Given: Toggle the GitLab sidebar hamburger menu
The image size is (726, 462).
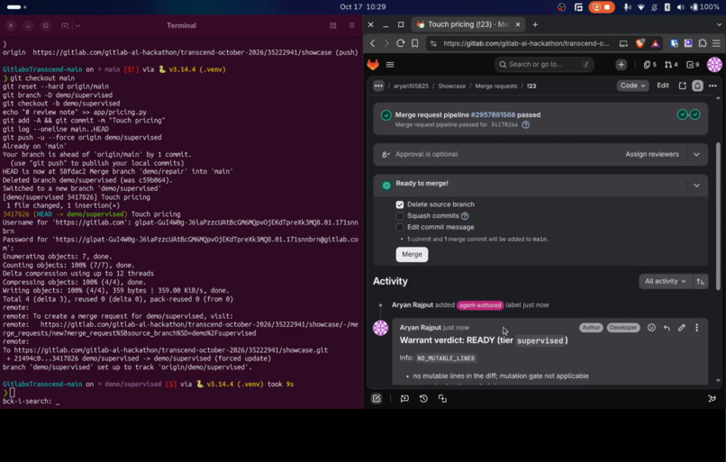Looking at the screenshot, I should click(390, 65).
